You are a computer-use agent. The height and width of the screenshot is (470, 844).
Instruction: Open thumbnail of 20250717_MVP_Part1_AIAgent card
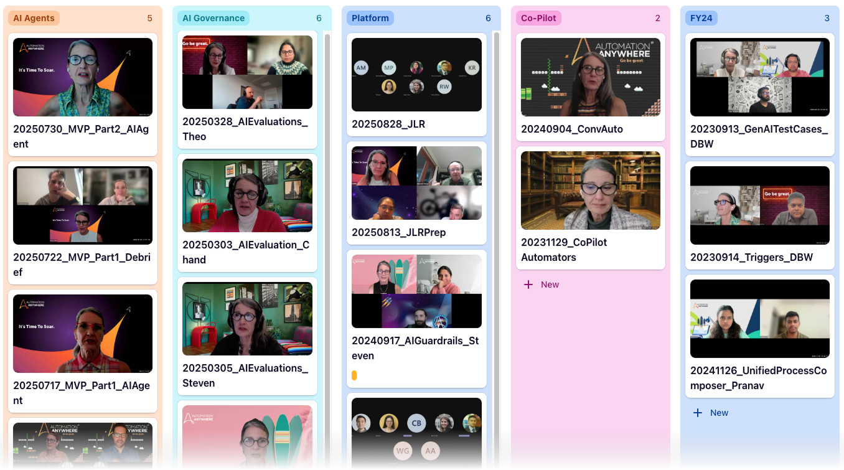(83, 334)
